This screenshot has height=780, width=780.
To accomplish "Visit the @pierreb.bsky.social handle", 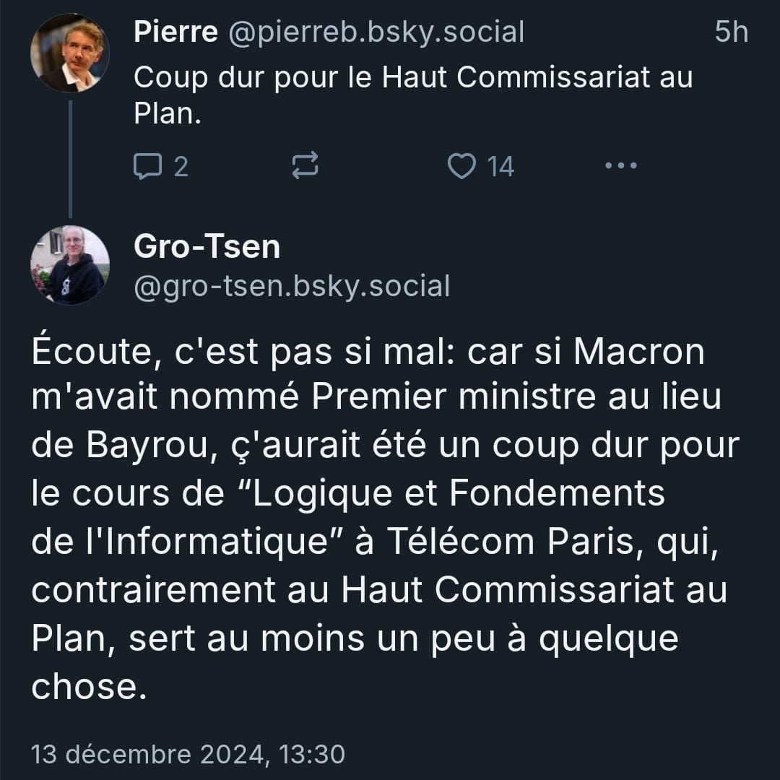I will (x=376, y=32).
